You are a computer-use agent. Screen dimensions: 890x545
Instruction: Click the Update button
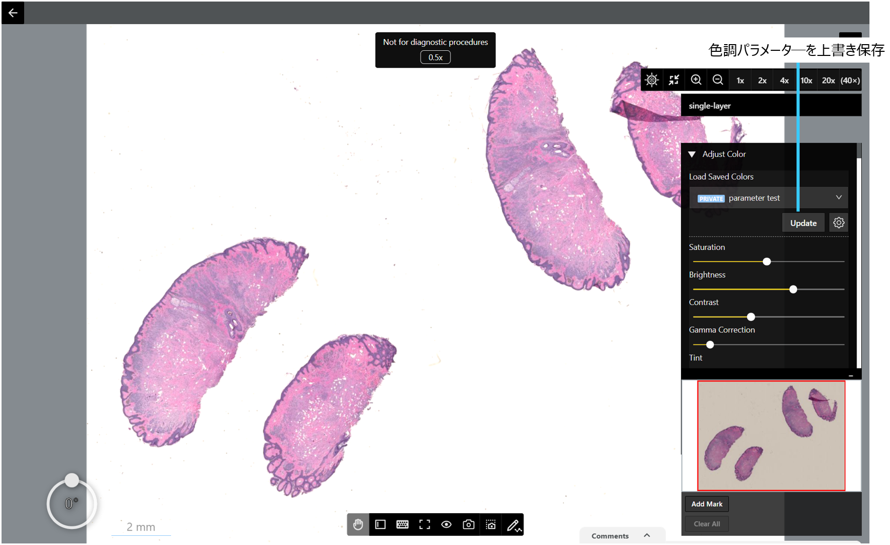click(x=803, y=223)
